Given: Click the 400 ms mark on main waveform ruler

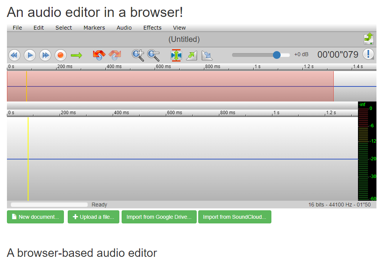Looking at the screenshot, I should (121, 113).
